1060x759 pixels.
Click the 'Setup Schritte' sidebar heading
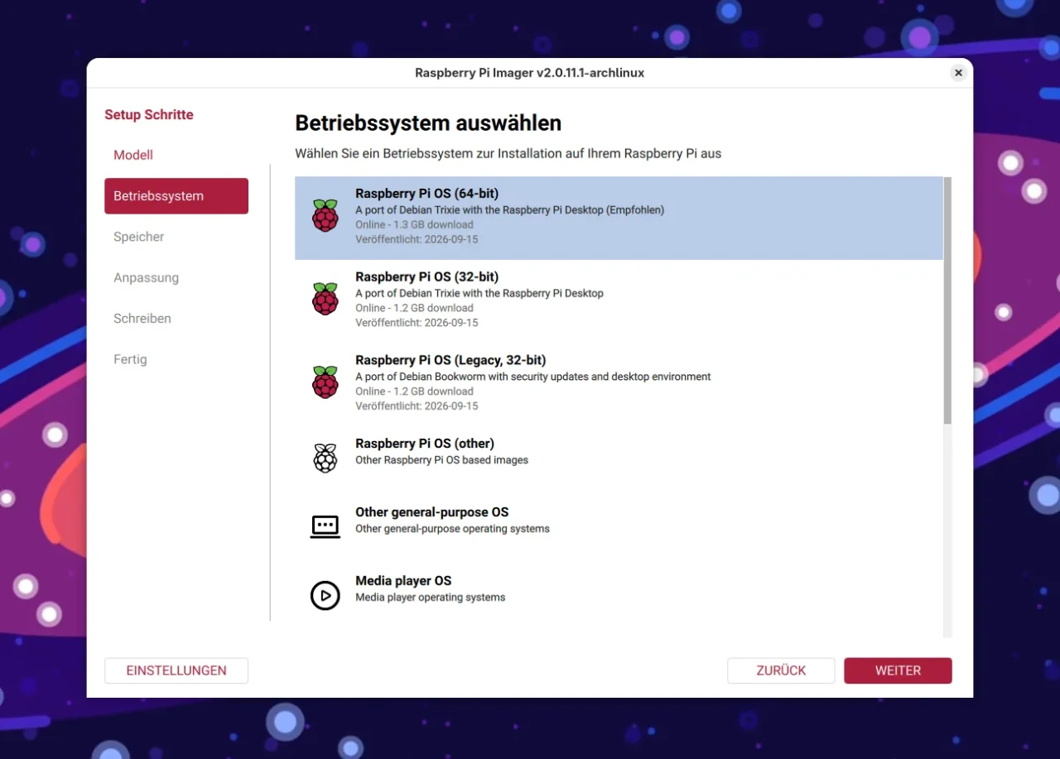pos(149,115)
